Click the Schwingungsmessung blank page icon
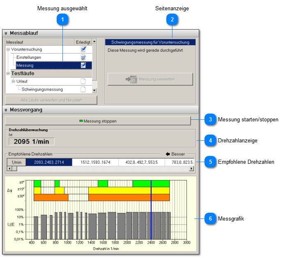The image size is (285, 258). coord(83,89)
